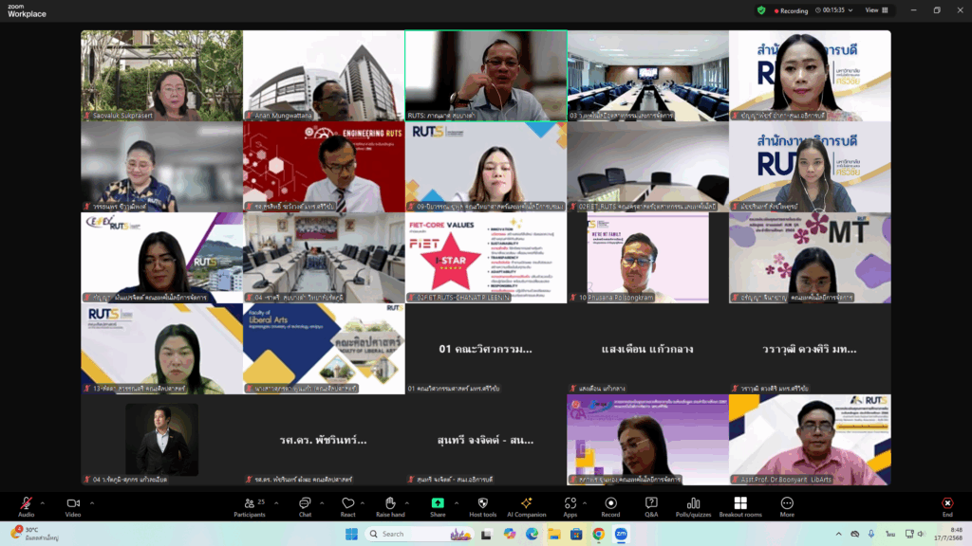Screen dimensions: 972x546
Task: Launch the AI Companion
Action: coord(526,506)
